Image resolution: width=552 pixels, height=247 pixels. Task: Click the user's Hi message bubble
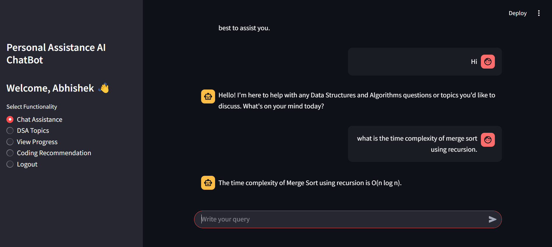[x=425, y=62]
